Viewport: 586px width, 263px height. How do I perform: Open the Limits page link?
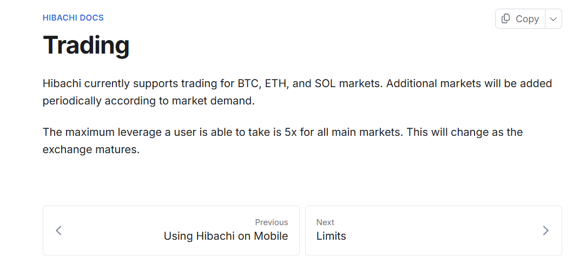pos(331,236)
